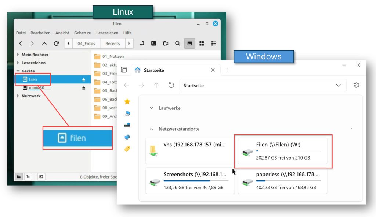Viewport: 376px width, 217px height.
Task: Click the yellow tag sidebar icon
Action: (x=127, y=149)
